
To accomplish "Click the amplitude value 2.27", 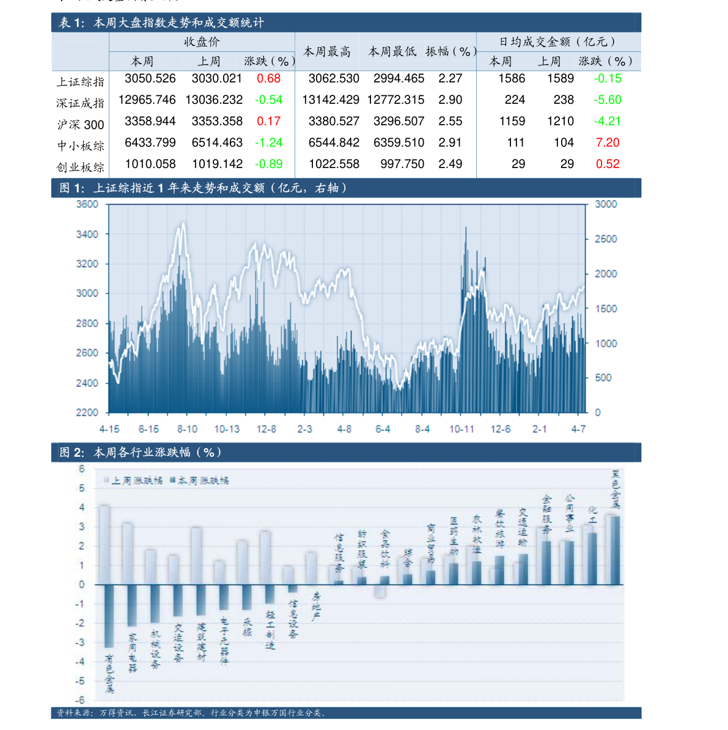I will click(x=450, y=78).
